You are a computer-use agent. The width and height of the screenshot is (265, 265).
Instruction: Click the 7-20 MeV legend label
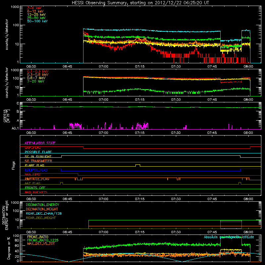pyautogui.click(x=35, y=81)
